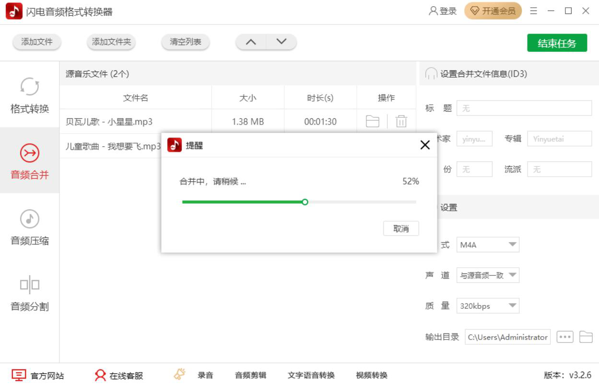
Task: Open 音频压缩 sidebar tab
Action: [x=30, y=227]
